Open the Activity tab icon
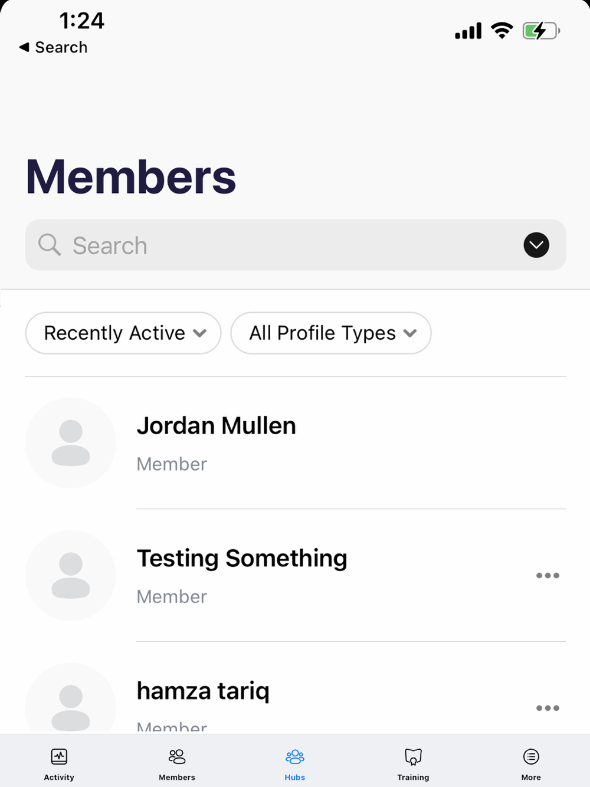The height and width of the screenshot is (787, 590). click(59, 757)
